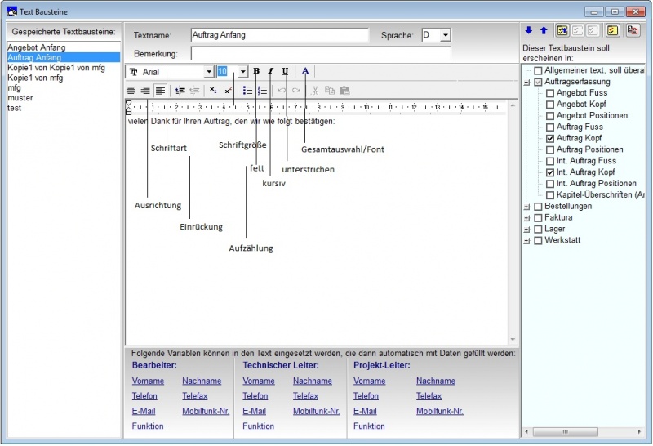This screenshot has height=446, width=653.
Task: Increase the paragraph indent
Action: point(180,90)
